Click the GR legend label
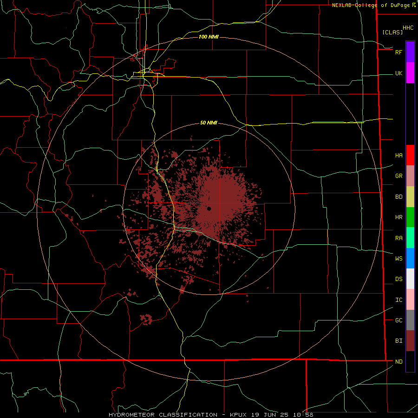418x418 pixels. point(398,176)
